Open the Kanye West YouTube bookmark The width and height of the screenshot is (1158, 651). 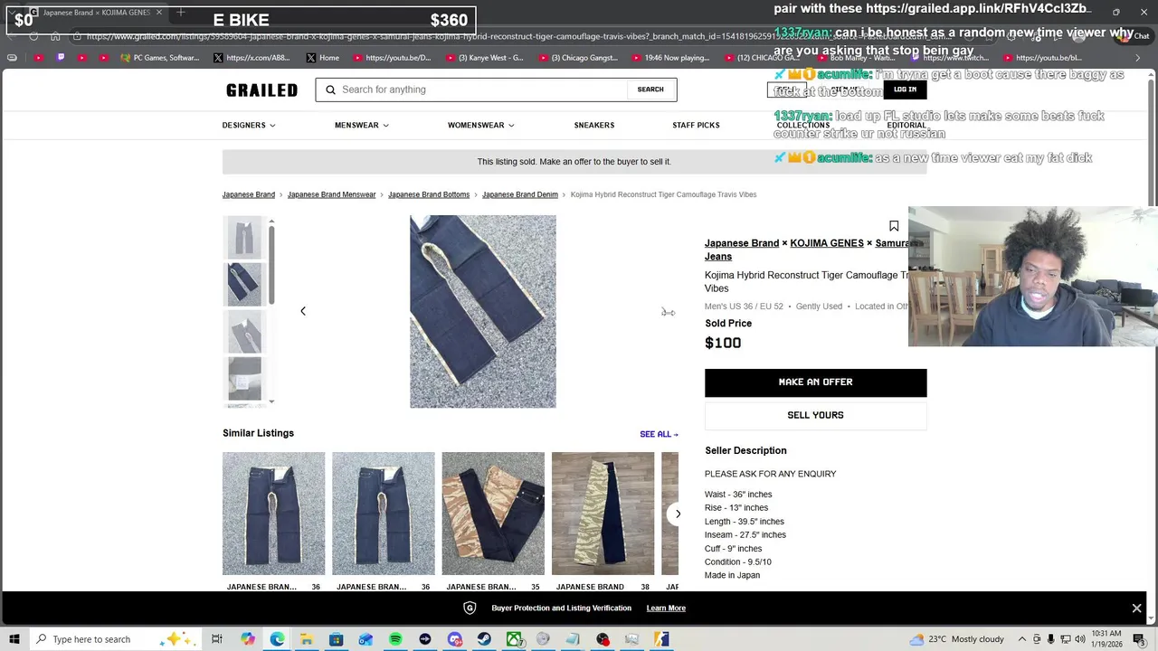(x=485, y=58)
